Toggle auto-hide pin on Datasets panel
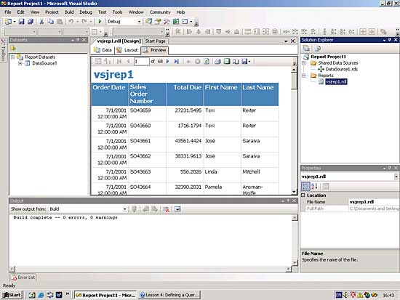Viewport: 400px width, 300px height. pyautogui.click(x=78, y=40)
